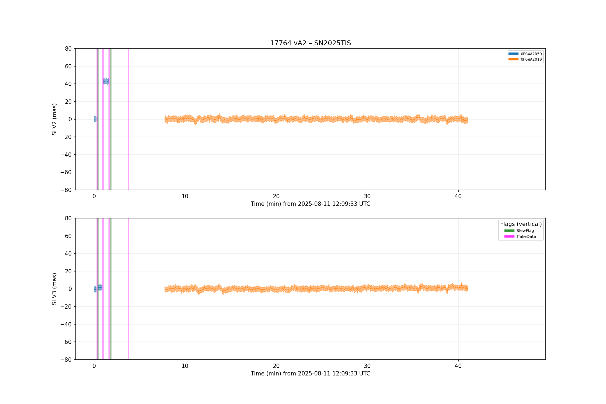606x404 pixels.
Task: Select the OFGWA2010 legend label
Action: pos(531,60)
